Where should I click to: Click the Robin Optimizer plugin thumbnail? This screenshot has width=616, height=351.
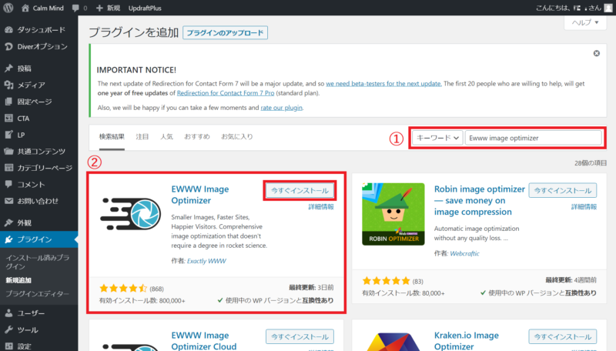coord(393,214)
